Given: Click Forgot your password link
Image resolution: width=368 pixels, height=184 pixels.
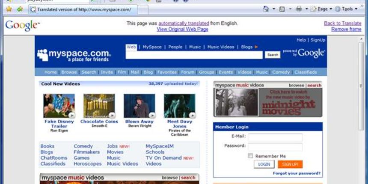Looking at the screenshot, I should tap(297, 173).
